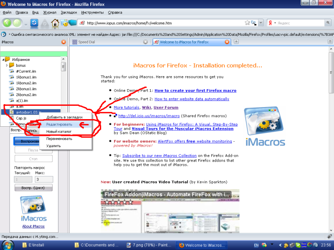Click the blue screen toolbar icon
334x250 pixels.
point(72,22)
